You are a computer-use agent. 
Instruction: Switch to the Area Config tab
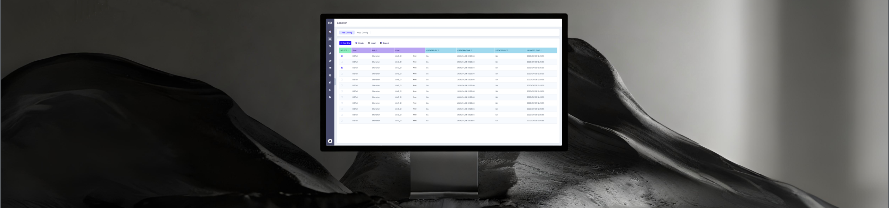[362, 33]
